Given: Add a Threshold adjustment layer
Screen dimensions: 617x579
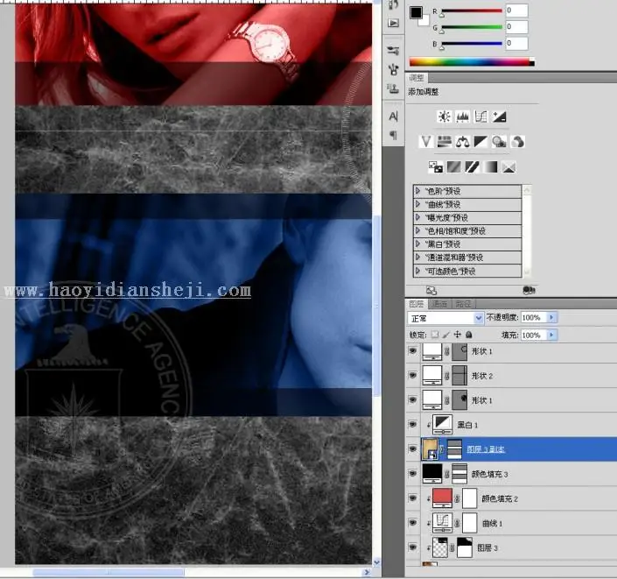Looking at the screenshot, I should pos(472,167).
